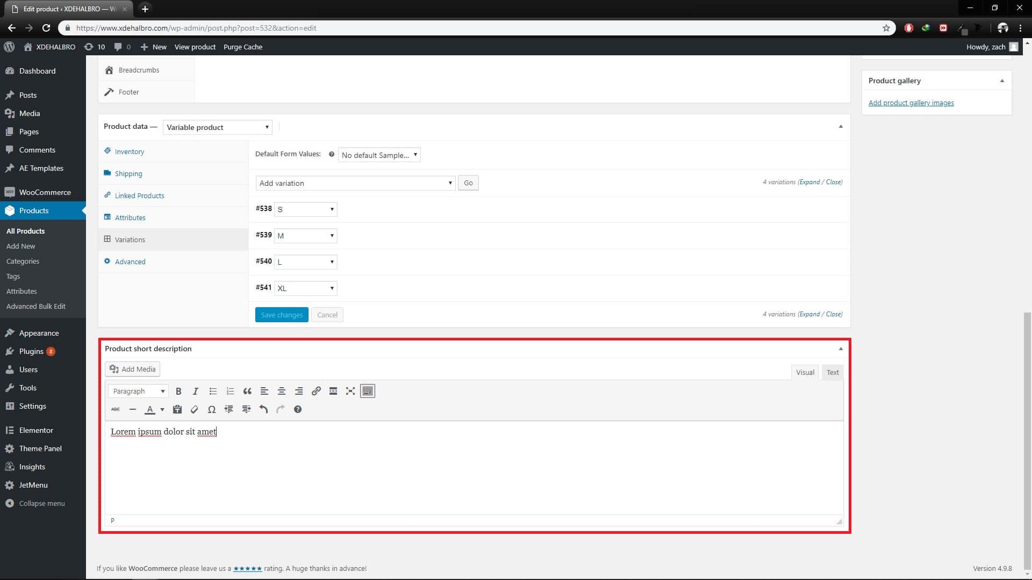Undo the last edit
Screen dimensions: 1032x580
[263, 409]
